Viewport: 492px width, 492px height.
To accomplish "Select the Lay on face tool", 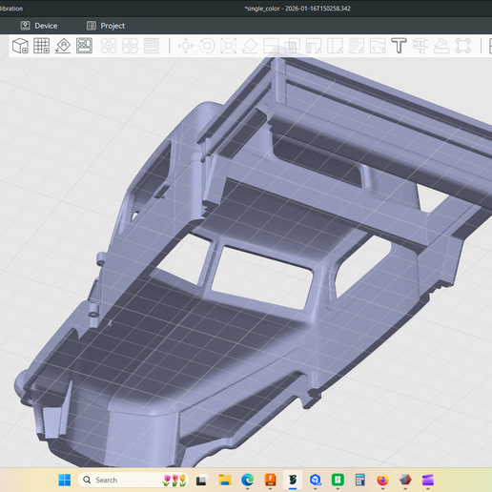I will click(x=250, y=46).
